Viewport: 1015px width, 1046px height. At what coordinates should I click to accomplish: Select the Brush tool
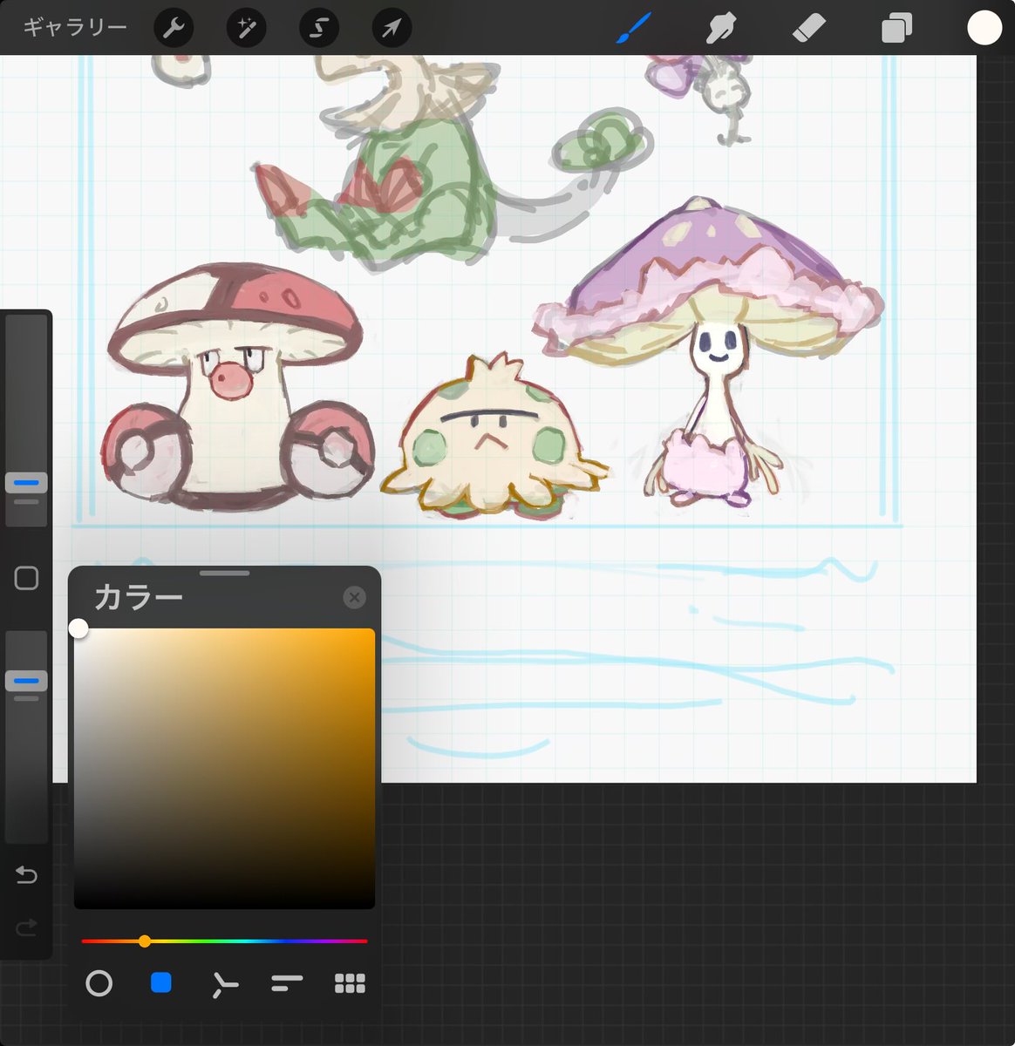pyautogui.click(x=633, y=28)
